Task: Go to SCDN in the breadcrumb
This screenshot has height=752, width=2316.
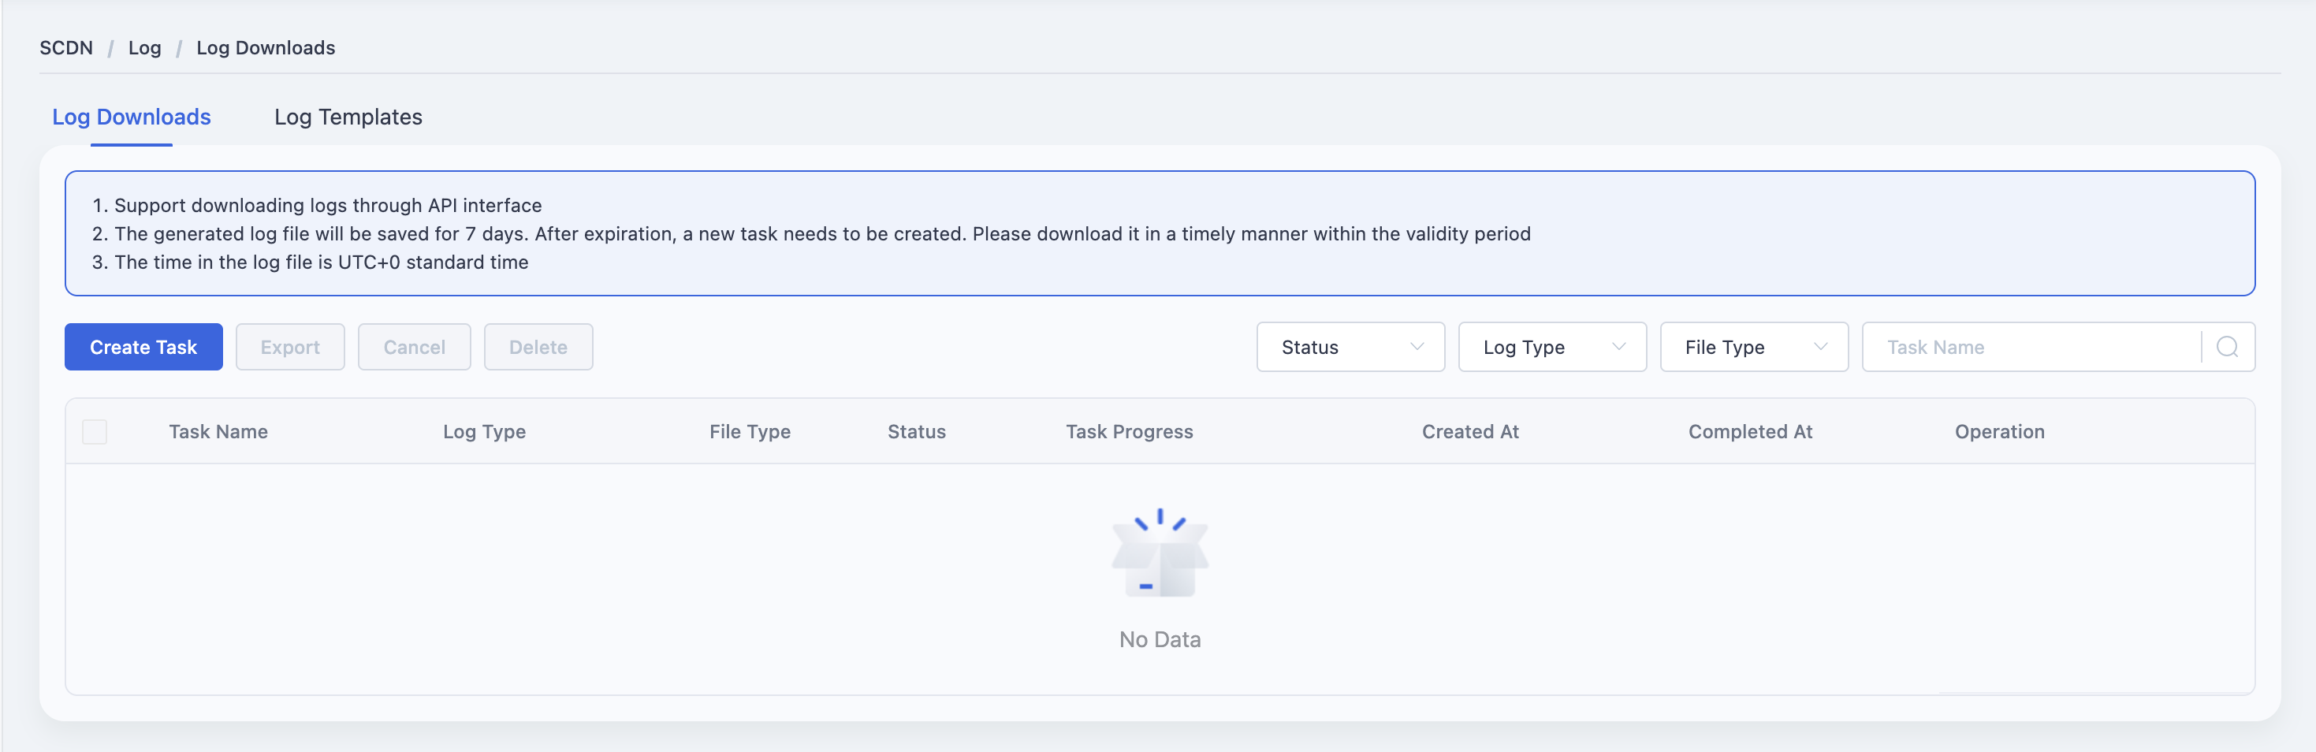Action: 65,47
